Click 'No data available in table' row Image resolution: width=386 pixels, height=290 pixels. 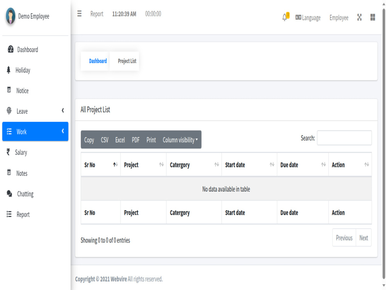(226, 189)
